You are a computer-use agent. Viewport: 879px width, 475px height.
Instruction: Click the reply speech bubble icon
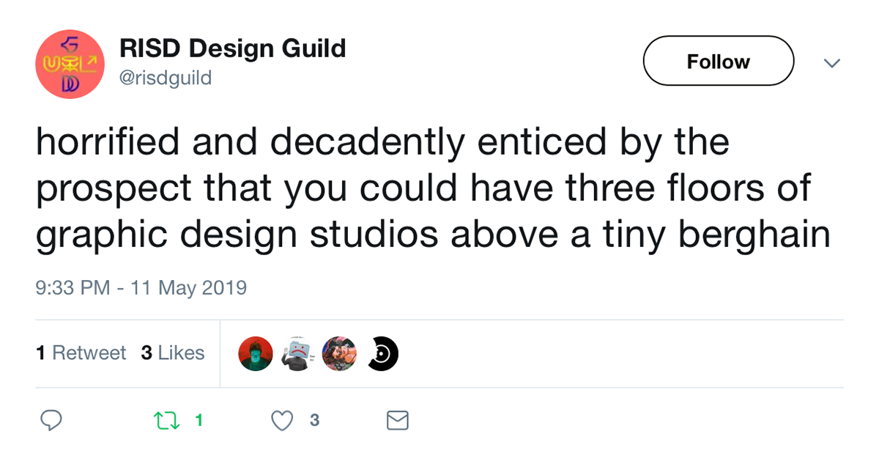point(50,420)
